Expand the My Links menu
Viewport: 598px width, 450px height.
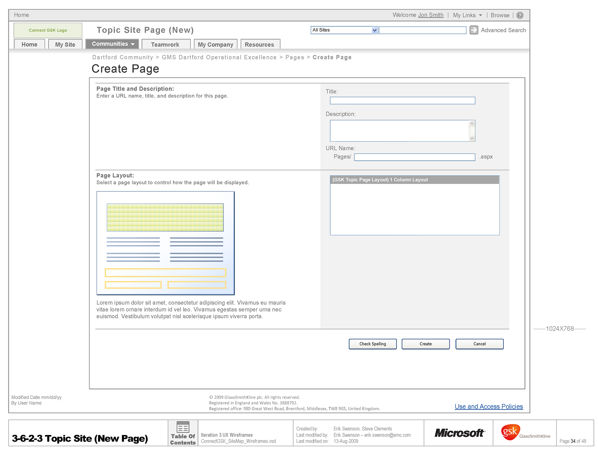coord(467,15)
